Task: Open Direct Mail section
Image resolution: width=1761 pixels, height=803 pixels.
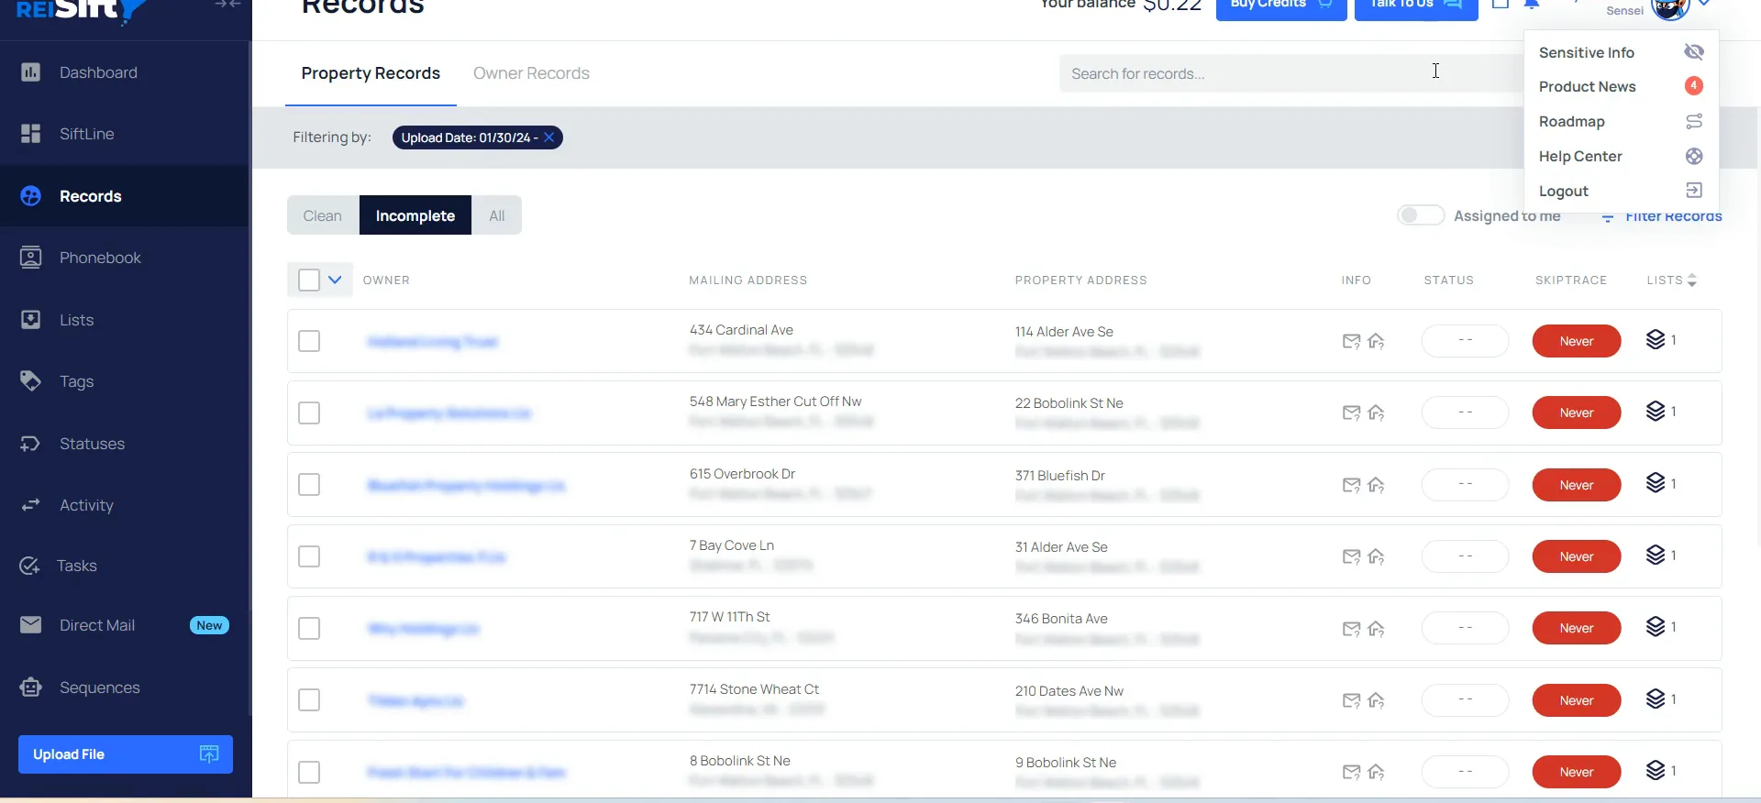Action: tap(97, 625)
